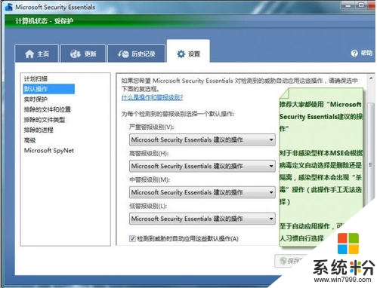Viewport: 377px width, 288px height.
Task: Select 高级 in the settings list
Action: 29,140
